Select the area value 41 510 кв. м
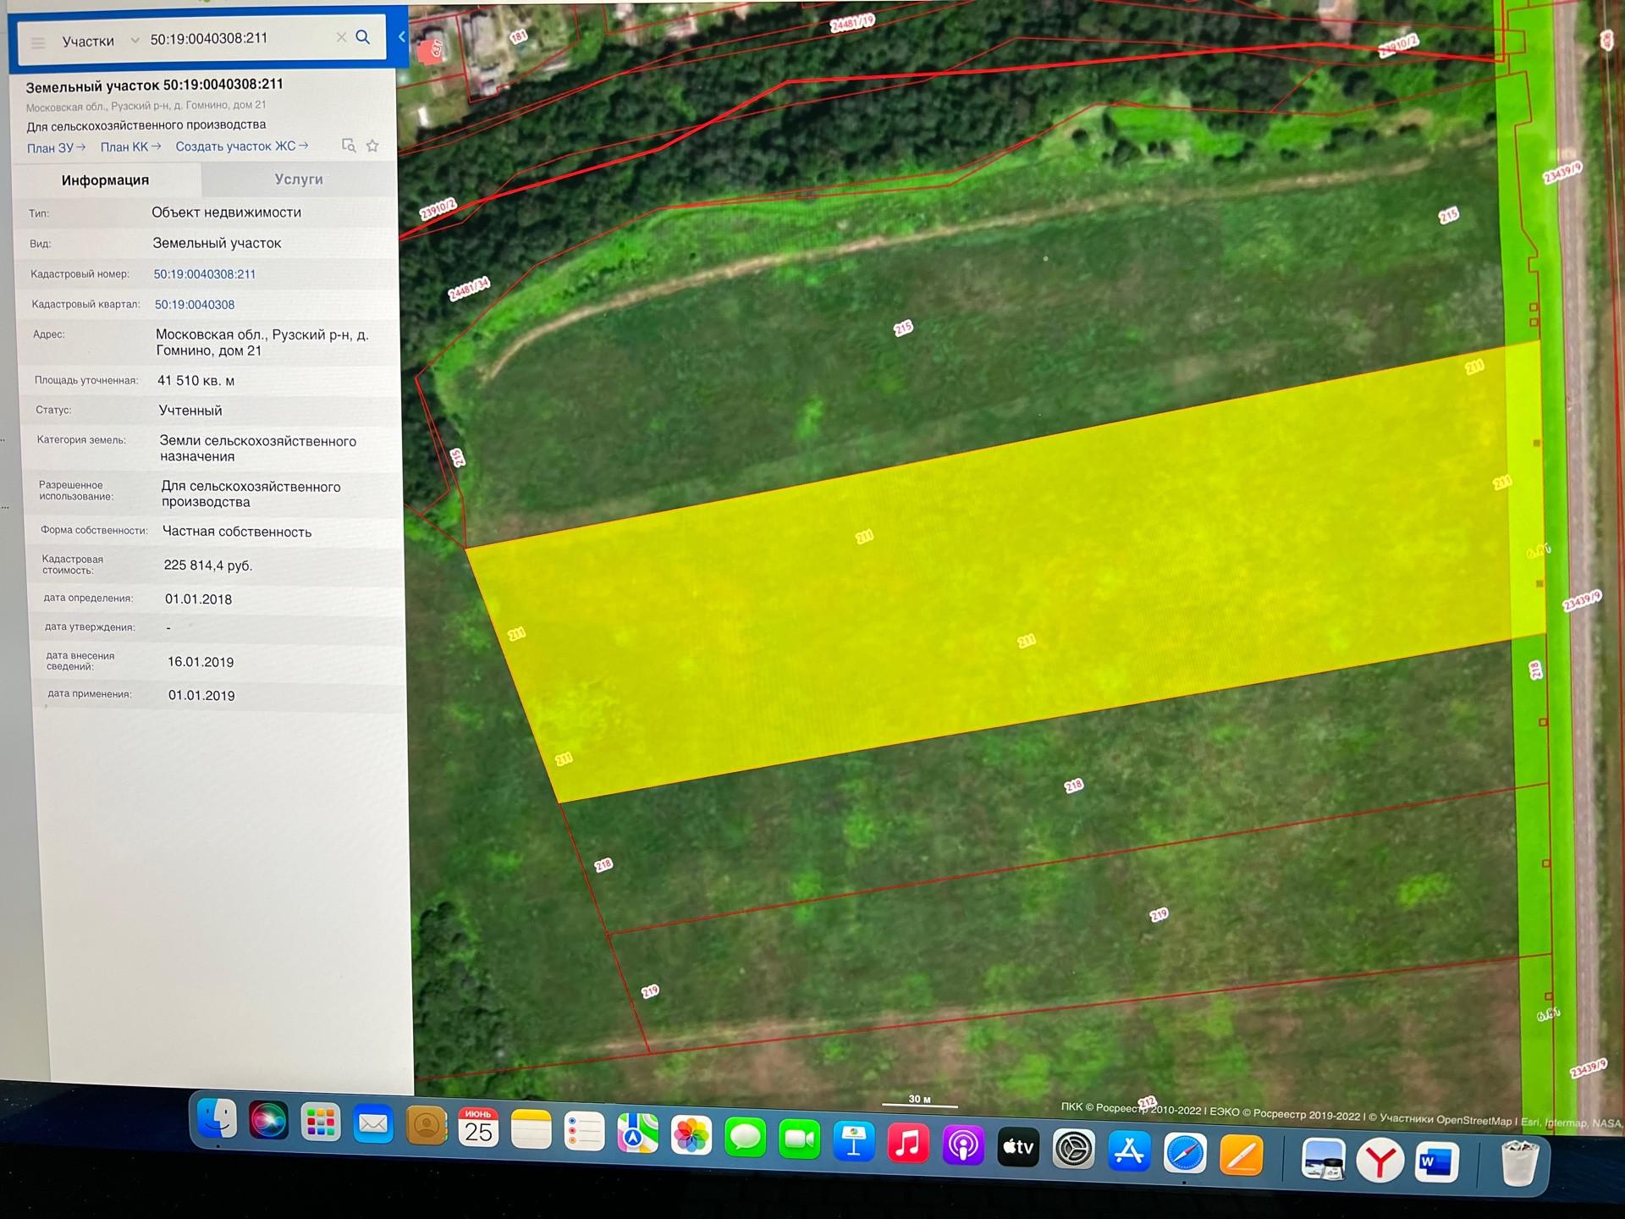1625x1219 pixels. pyautogui.click(x=196, y=381)
